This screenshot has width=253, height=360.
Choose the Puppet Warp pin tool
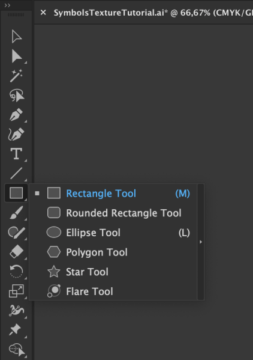coord(16,330)
